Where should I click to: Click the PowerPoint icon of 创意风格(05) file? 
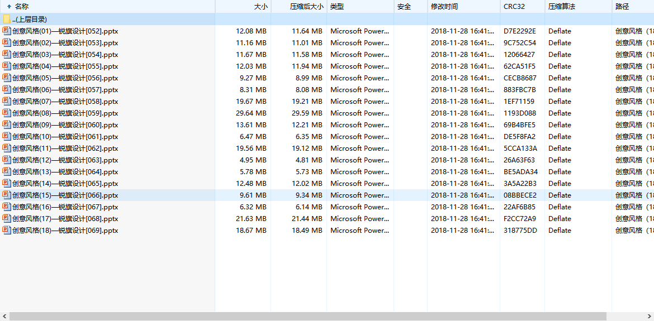coord(7,78)
